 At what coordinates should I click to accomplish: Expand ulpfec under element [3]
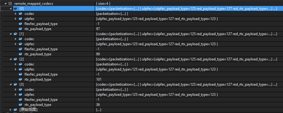(16, 94)
